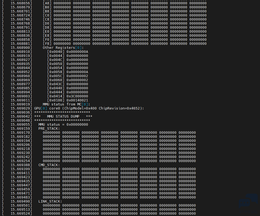Select the CMD_STACK: label
The width and height of the screenshot is (260, 216).
tap(49, 165)
